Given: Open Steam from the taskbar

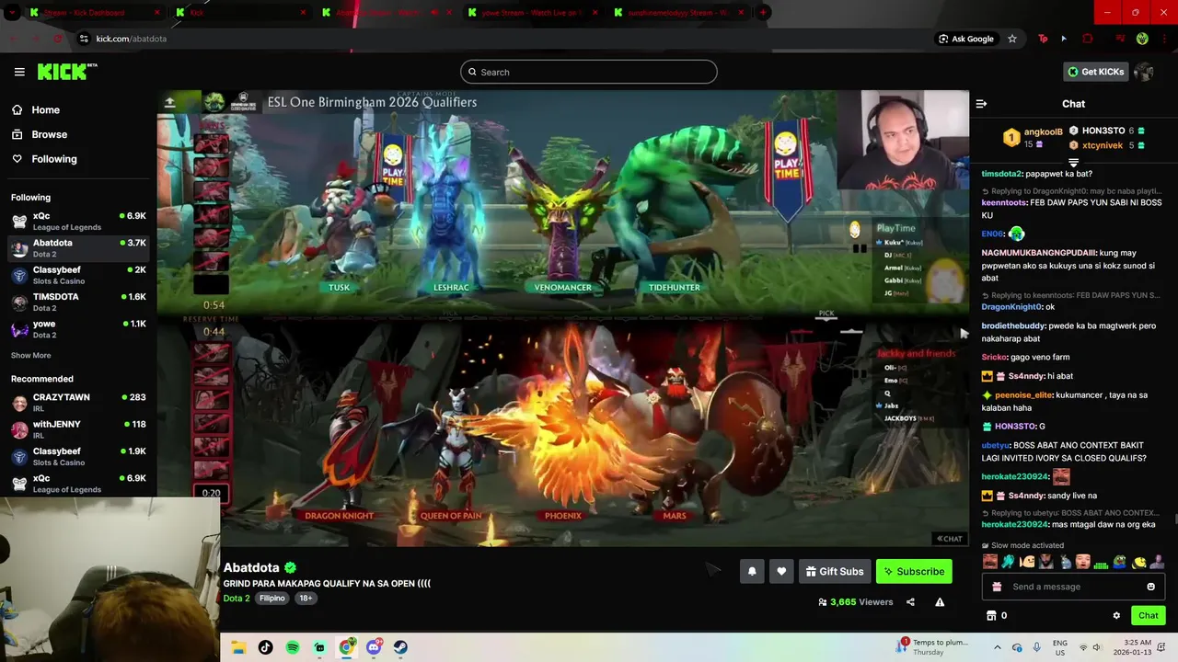Looking at the screenshot, I should point(400,647).
